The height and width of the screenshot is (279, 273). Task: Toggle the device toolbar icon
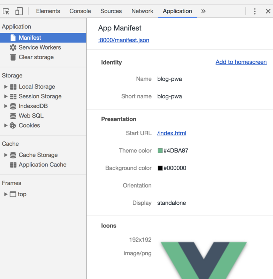19,11
